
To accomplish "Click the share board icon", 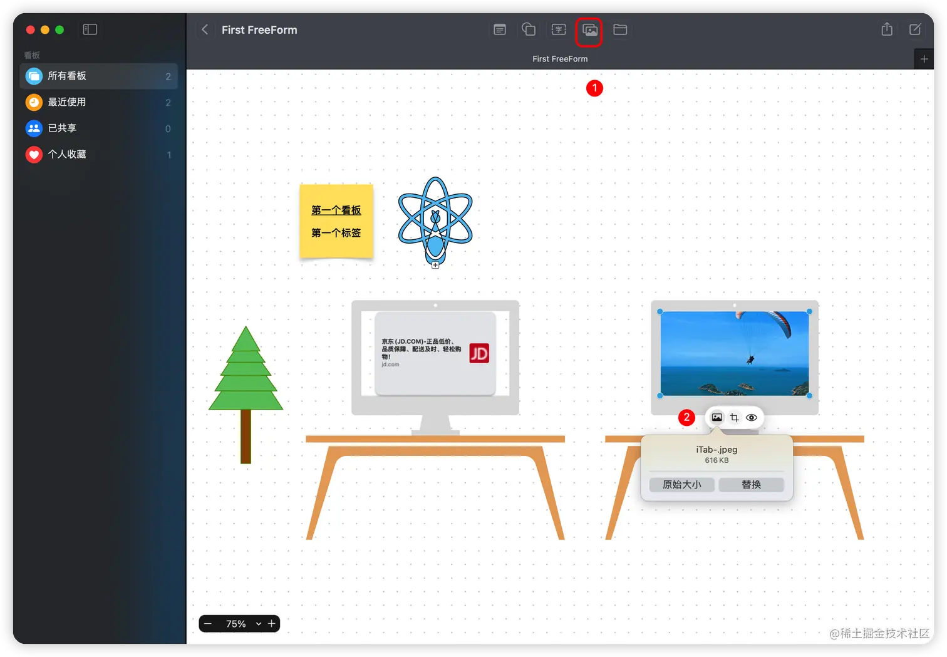I will pyautogui.click(x=887, y=29).
